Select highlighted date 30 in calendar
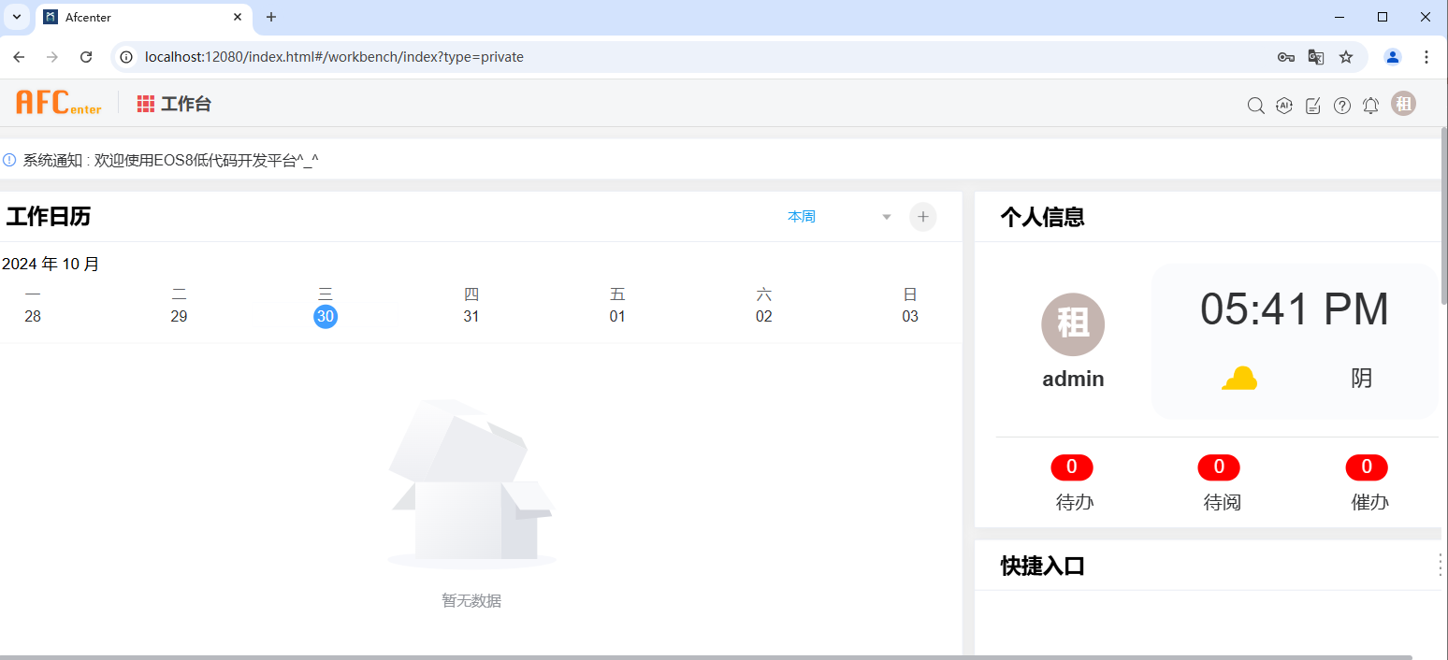 coord(326,316)
